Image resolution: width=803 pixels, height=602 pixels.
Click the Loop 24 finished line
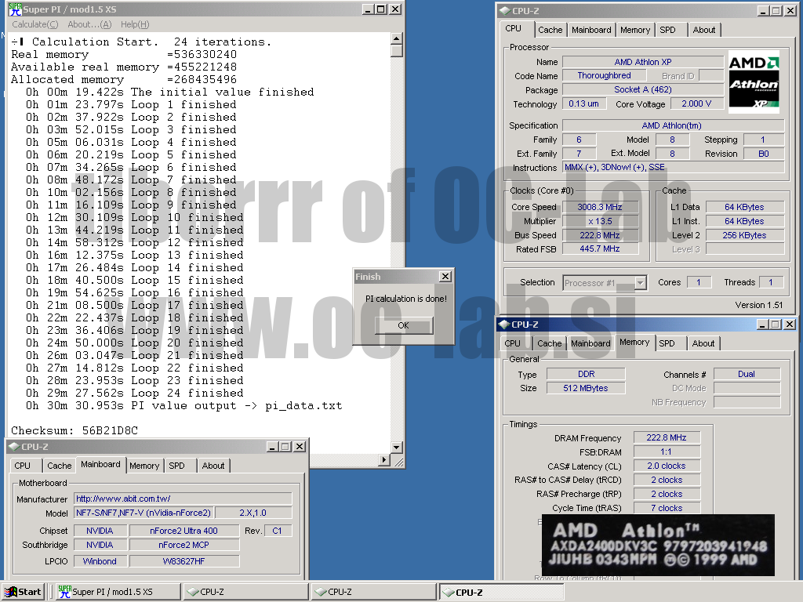click(x=135, y=393)
